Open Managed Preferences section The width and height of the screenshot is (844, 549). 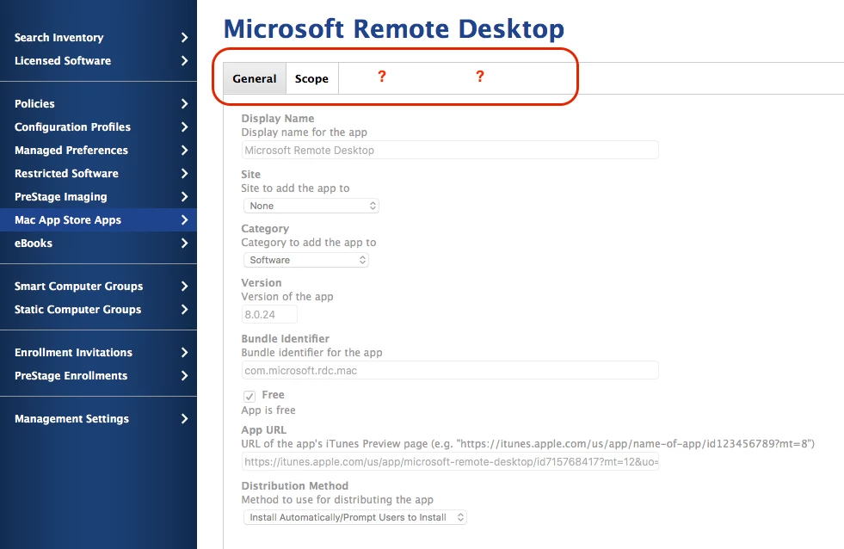coord(98,151)
